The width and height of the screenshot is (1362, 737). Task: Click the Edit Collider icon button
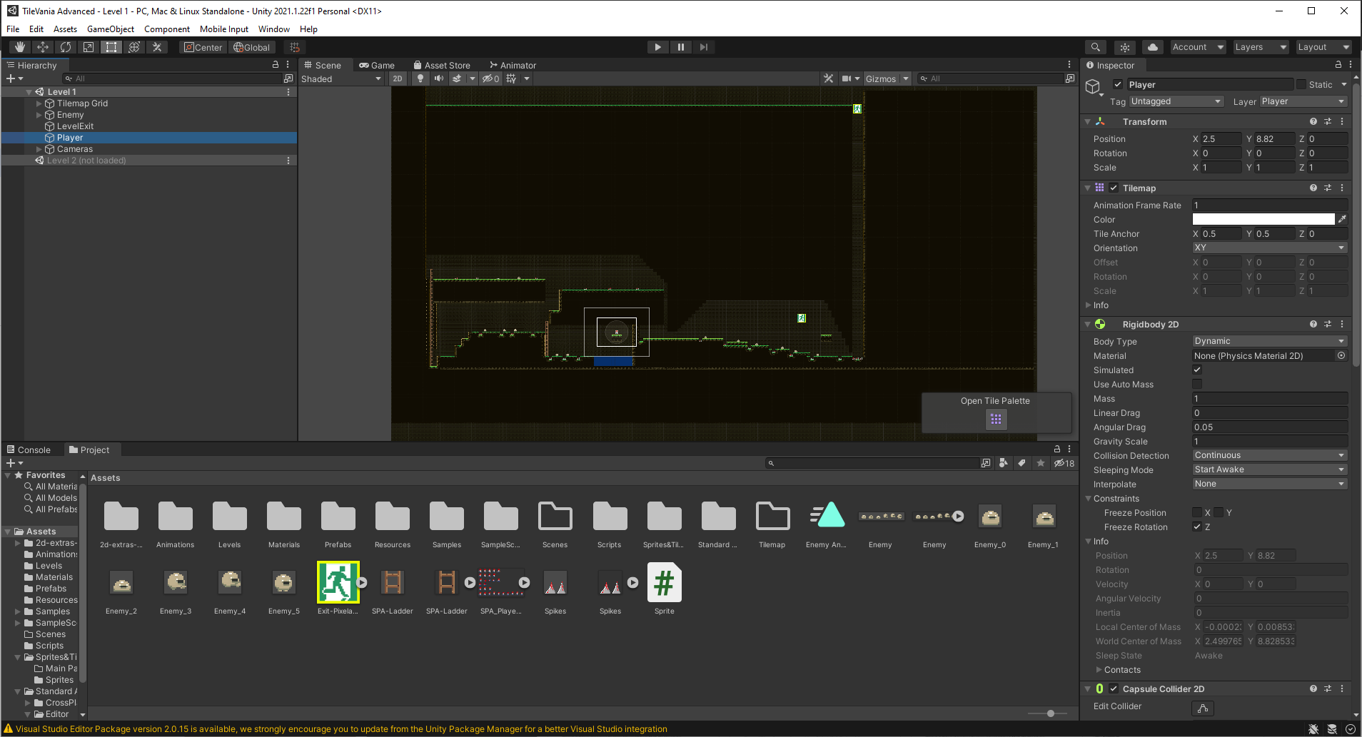(1203, 708)
